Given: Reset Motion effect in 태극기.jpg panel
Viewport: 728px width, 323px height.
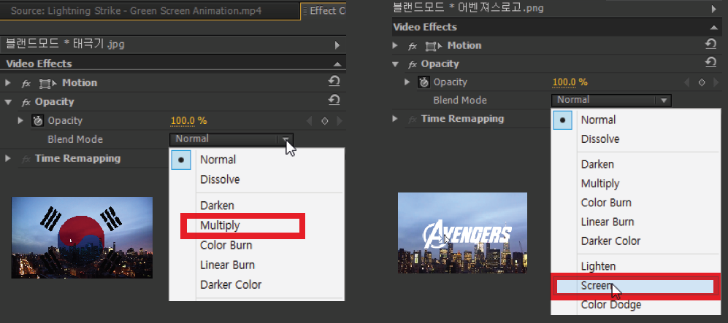Looking at the screenshot, I should coord(334,81).
